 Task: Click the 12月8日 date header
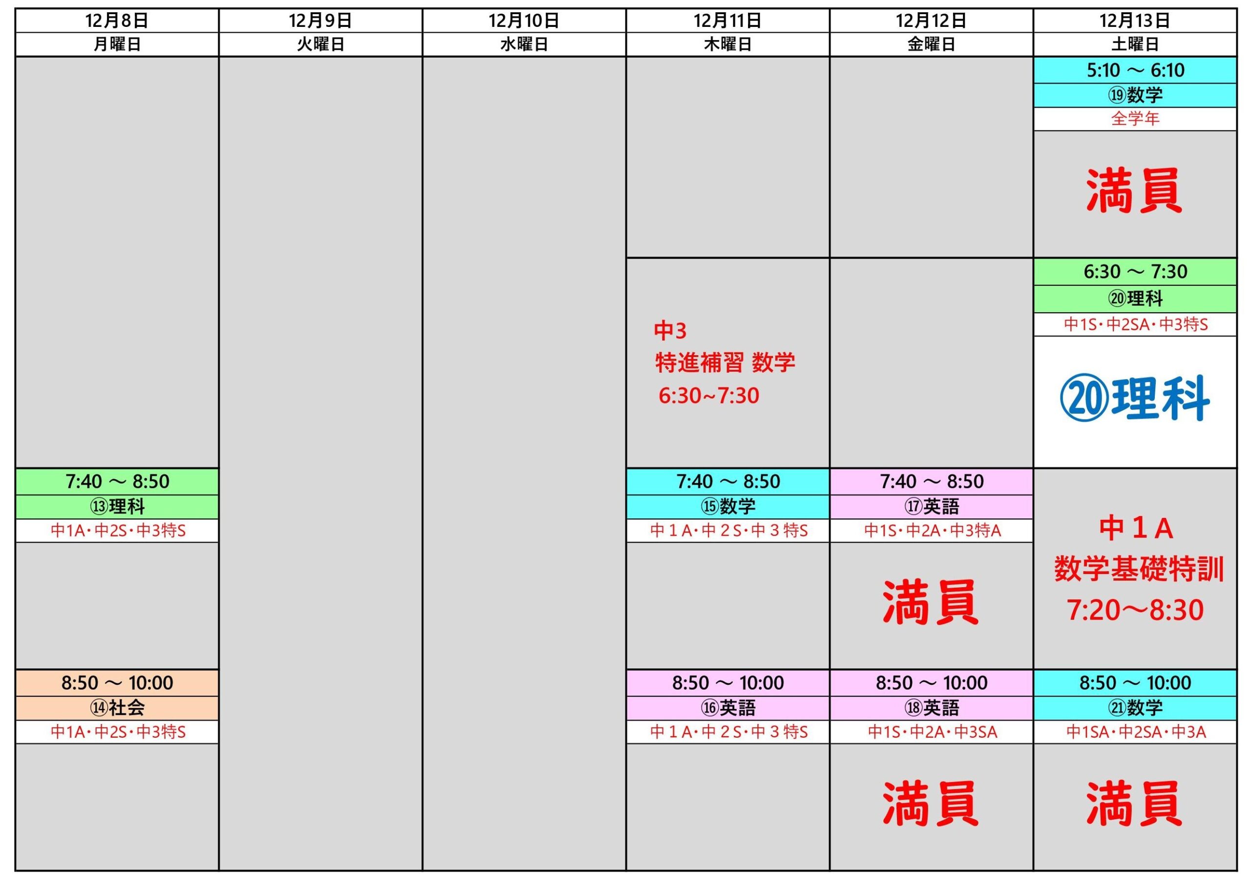tap(117, 21)
